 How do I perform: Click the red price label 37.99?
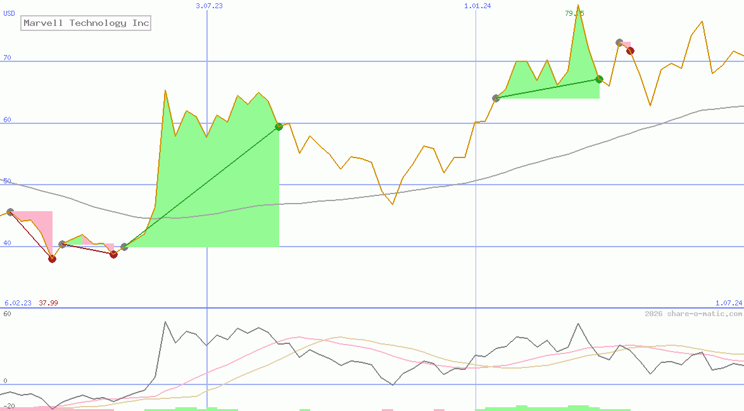(47, 303)
